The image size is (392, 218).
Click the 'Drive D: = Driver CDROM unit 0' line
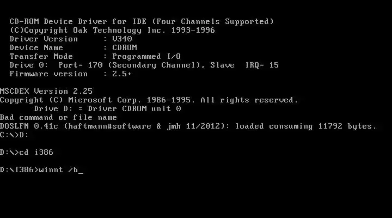tap(107, 108)
